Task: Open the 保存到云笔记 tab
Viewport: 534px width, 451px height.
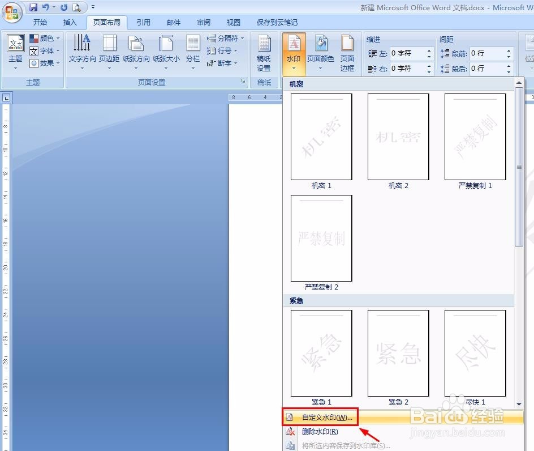Action: (x=277, y=23)
